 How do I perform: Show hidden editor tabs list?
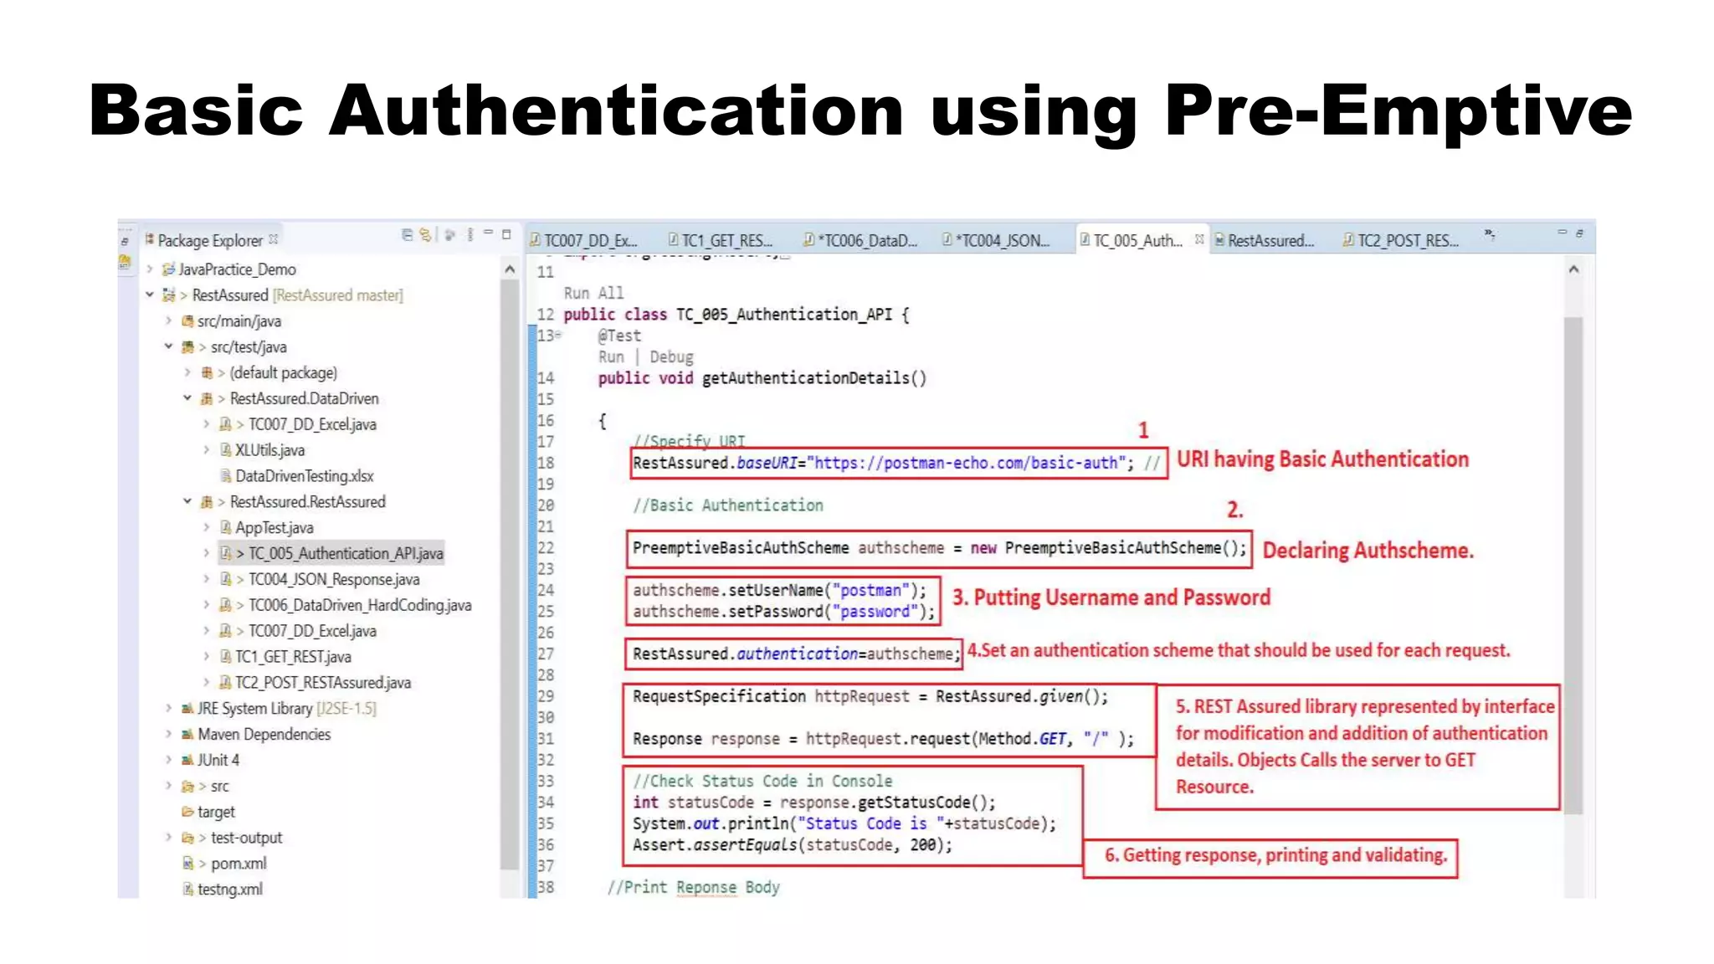pyautogui.click(x=1489, y=235)
